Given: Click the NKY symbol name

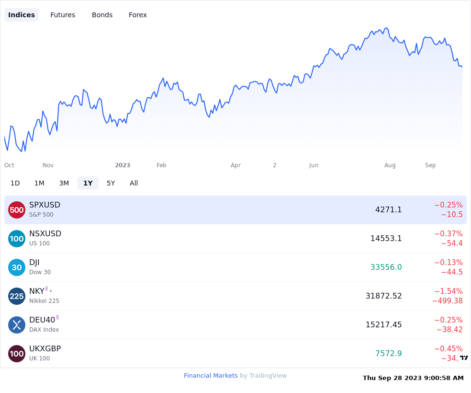Looking at the screenshot, I should coord(37,291).
